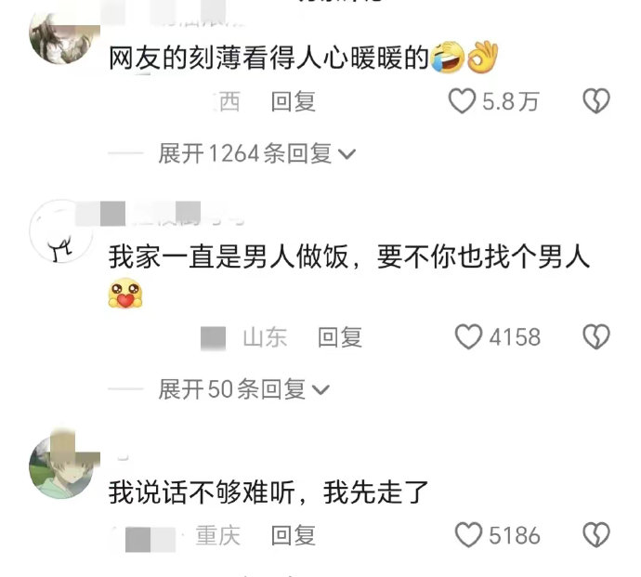Tap broken heart beside 4158 likes
641x577 pixels.
(x=596, y=337)
